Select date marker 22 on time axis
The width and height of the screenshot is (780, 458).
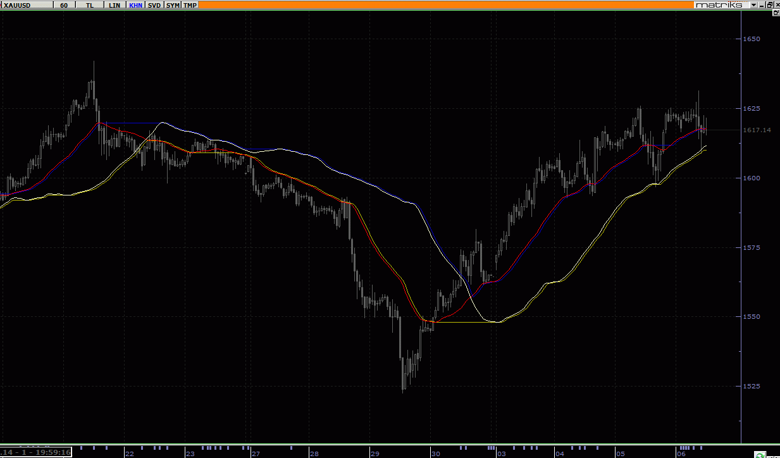click(x=130, y=454)
